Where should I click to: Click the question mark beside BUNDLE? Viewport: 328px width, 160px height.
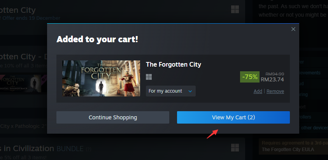(x=88, y=149)
